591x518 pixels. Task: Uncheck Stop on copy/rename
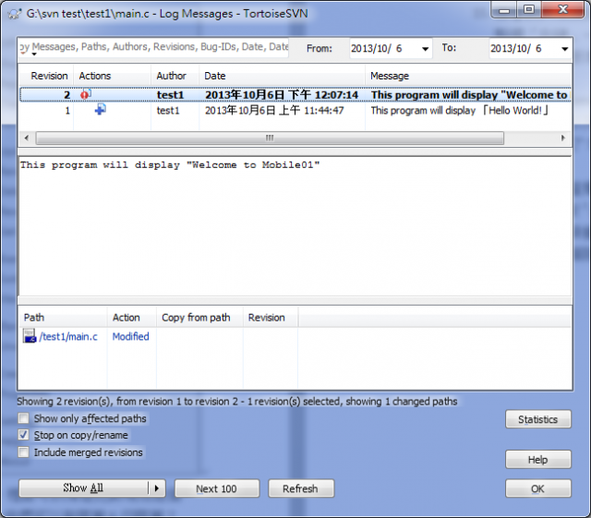24,435
